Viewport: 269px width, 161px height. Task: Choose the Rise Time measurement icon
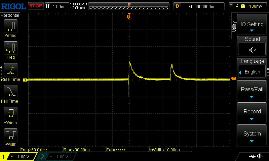click(10, 70)
